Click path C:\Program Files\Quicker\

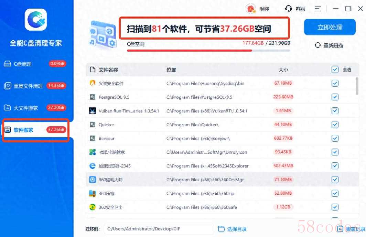(193, 125)
